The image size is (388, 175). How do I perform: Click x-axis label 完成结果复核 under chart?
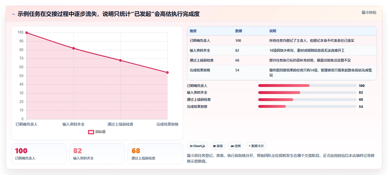(x=167, y=124)
